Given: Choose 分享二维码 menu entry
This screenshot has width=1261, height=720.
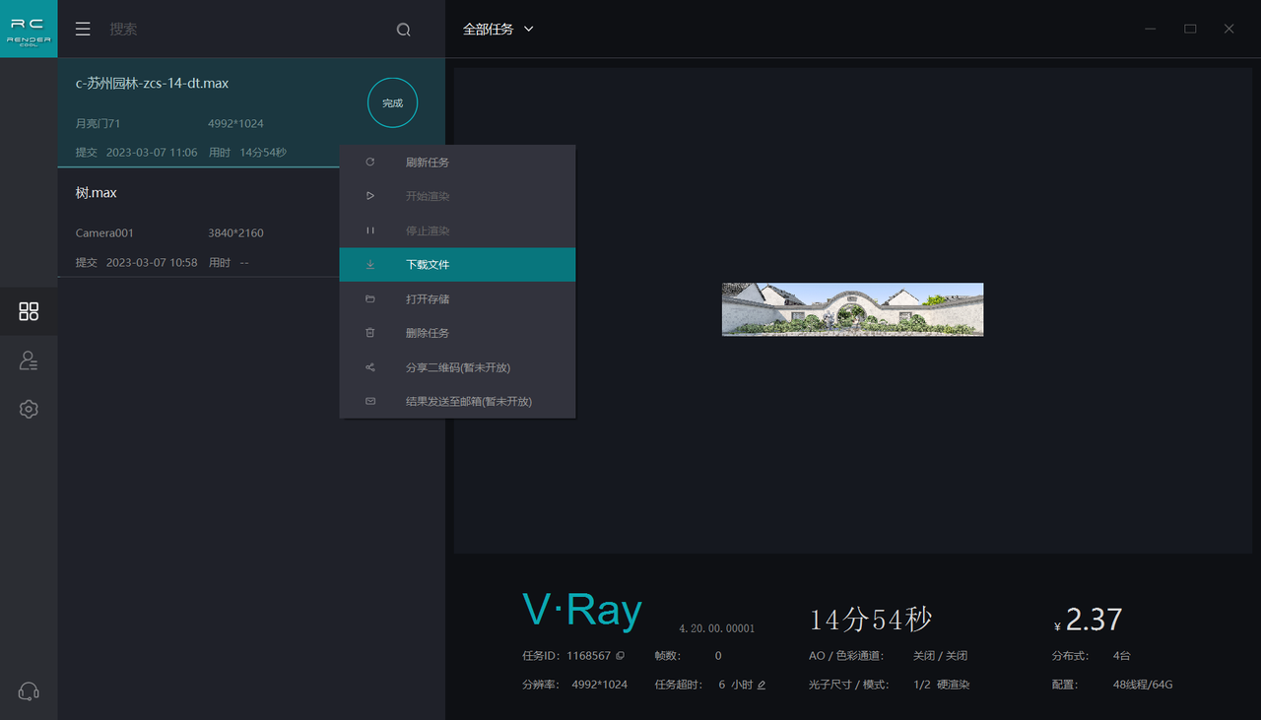Looking at the screenshot, I should point(457,367).
